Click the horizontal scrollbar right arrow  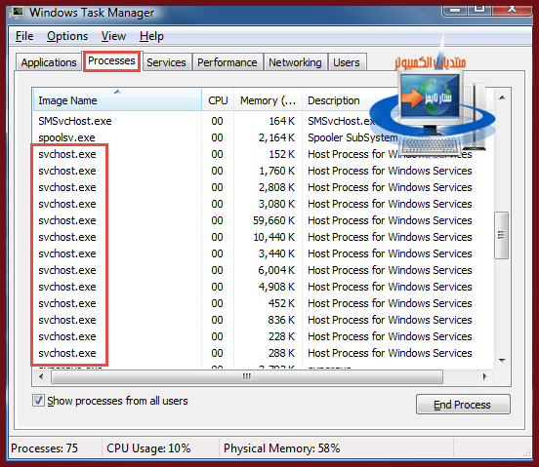[x=484, y=376]
